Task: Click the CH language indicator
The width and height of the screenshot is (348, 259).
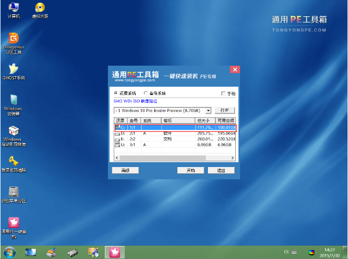Action: [286, 252]
